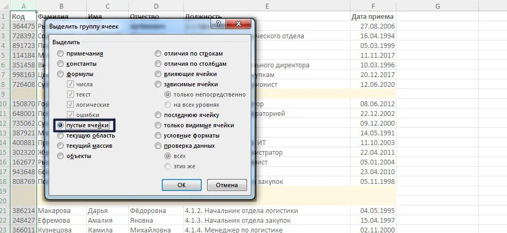The width and height of the screenshot is (507, 233).
Task: Select row 21 header
Action: pyautogui.click(x=5, y=211)
